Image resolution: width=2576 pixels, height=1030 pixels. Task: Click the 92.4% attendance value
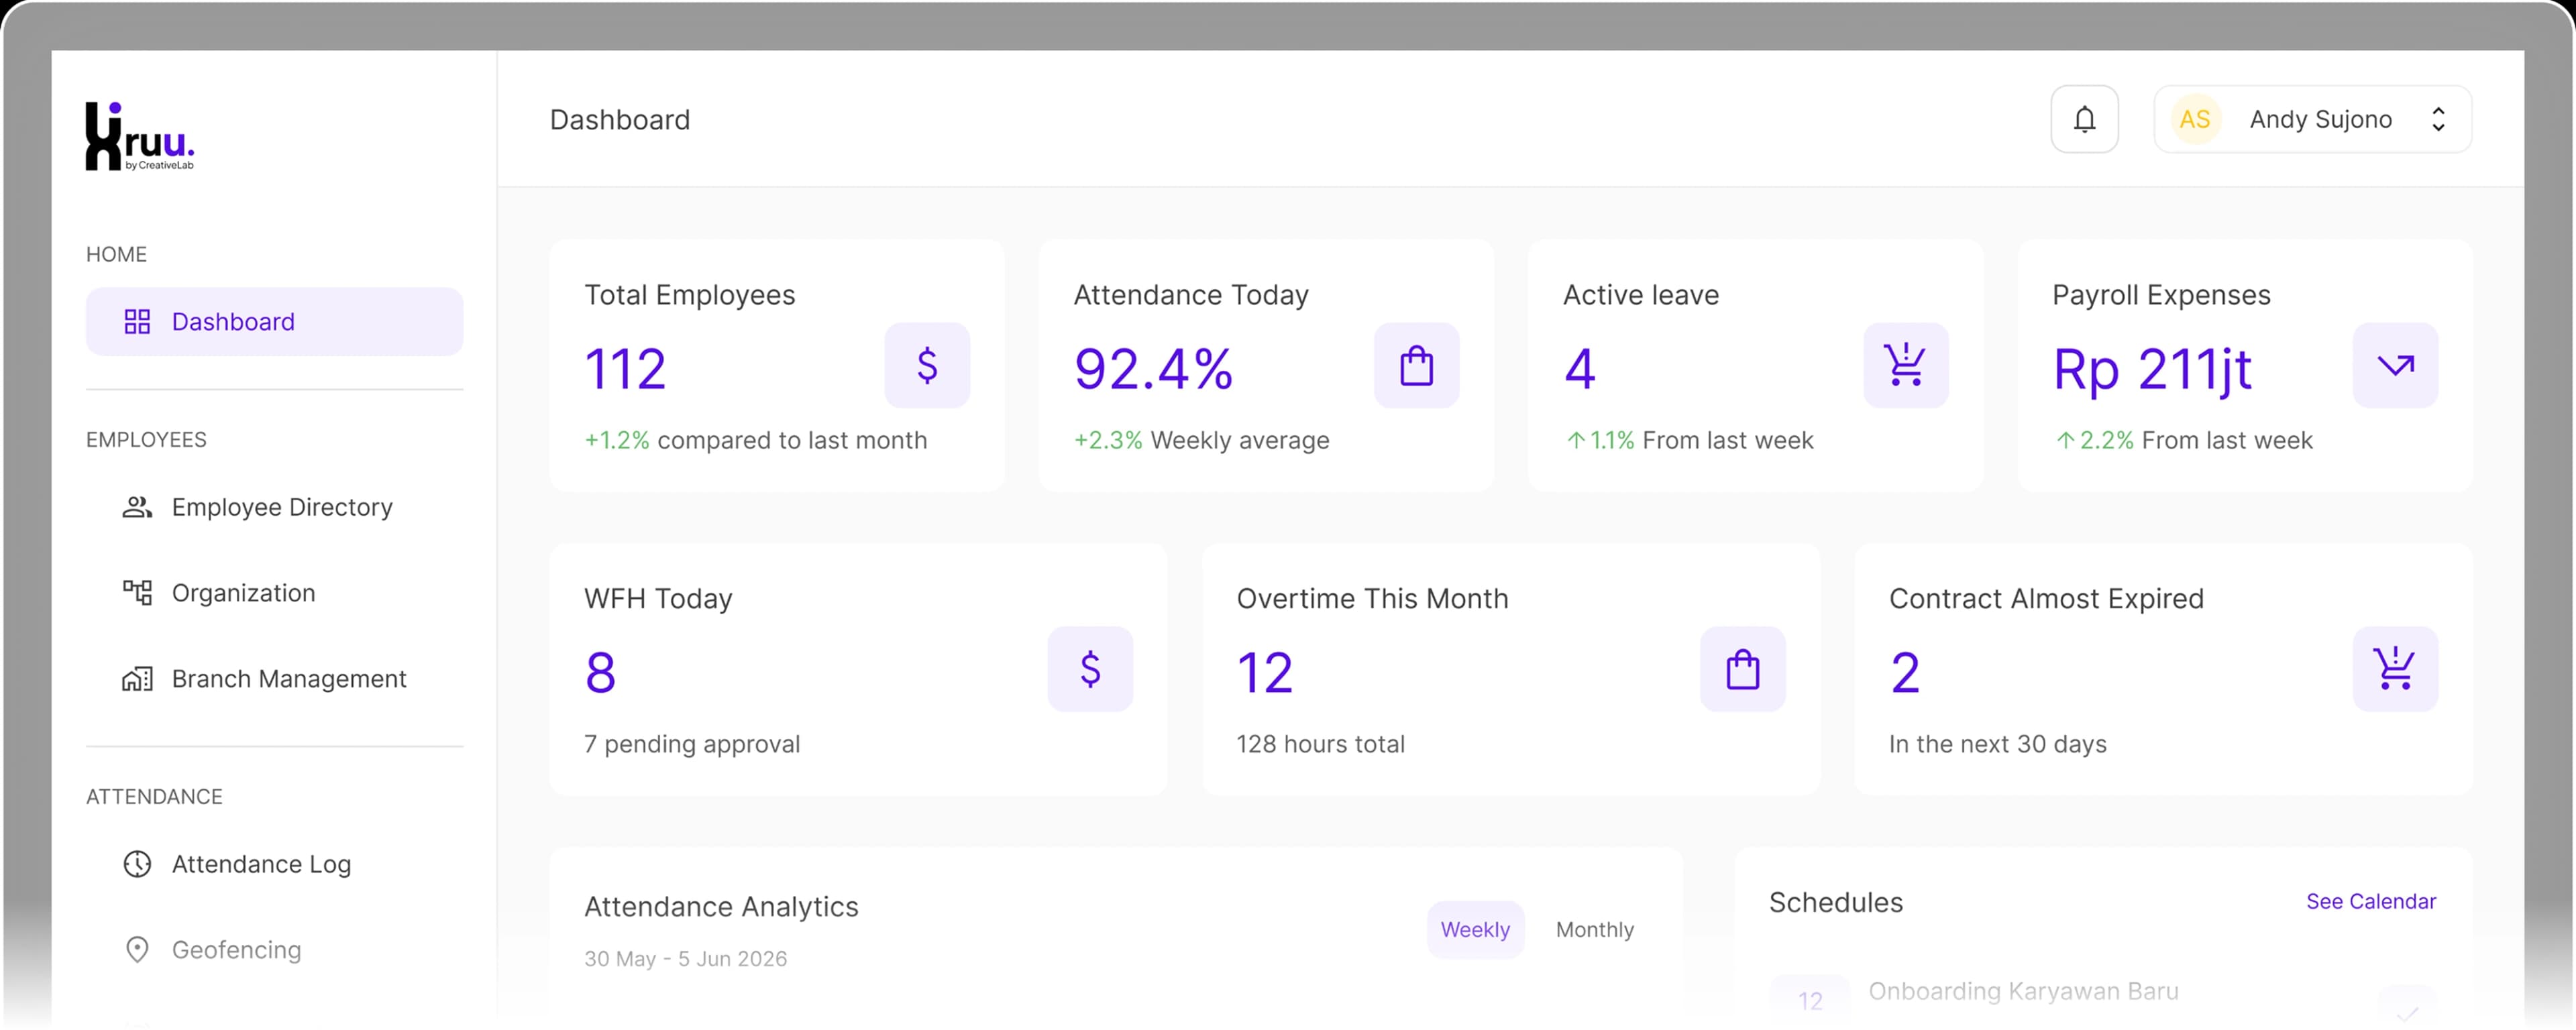(1153, 369)
